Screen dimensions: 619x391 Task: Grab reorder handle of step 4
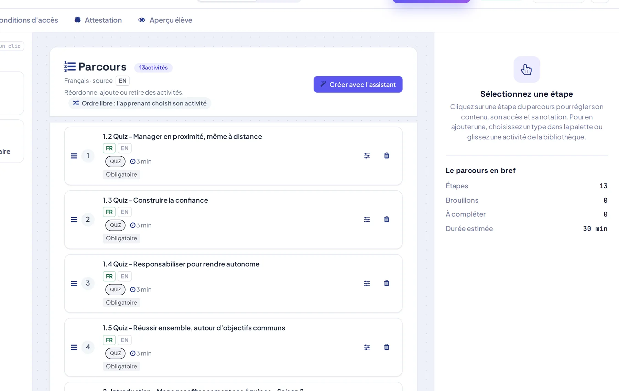[74, 347]
